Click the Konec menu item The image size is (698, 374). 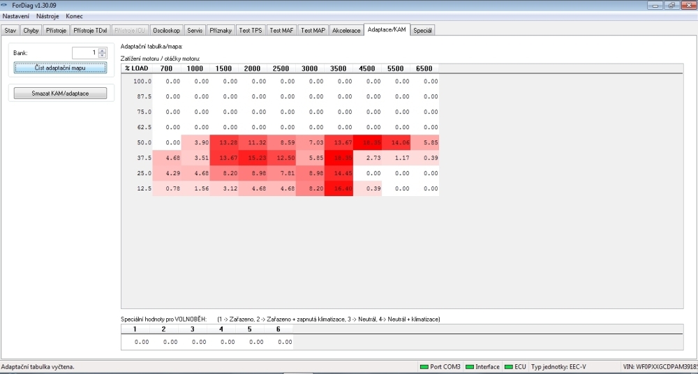[x=74, y=15]
